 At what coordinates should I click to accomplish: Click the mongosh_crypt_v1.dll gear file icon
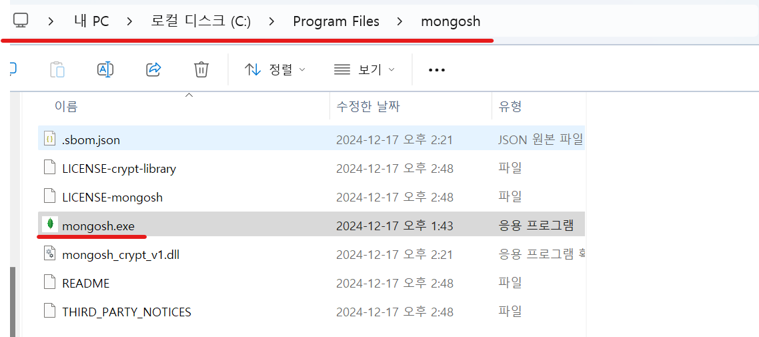click(x=49, y=254)
